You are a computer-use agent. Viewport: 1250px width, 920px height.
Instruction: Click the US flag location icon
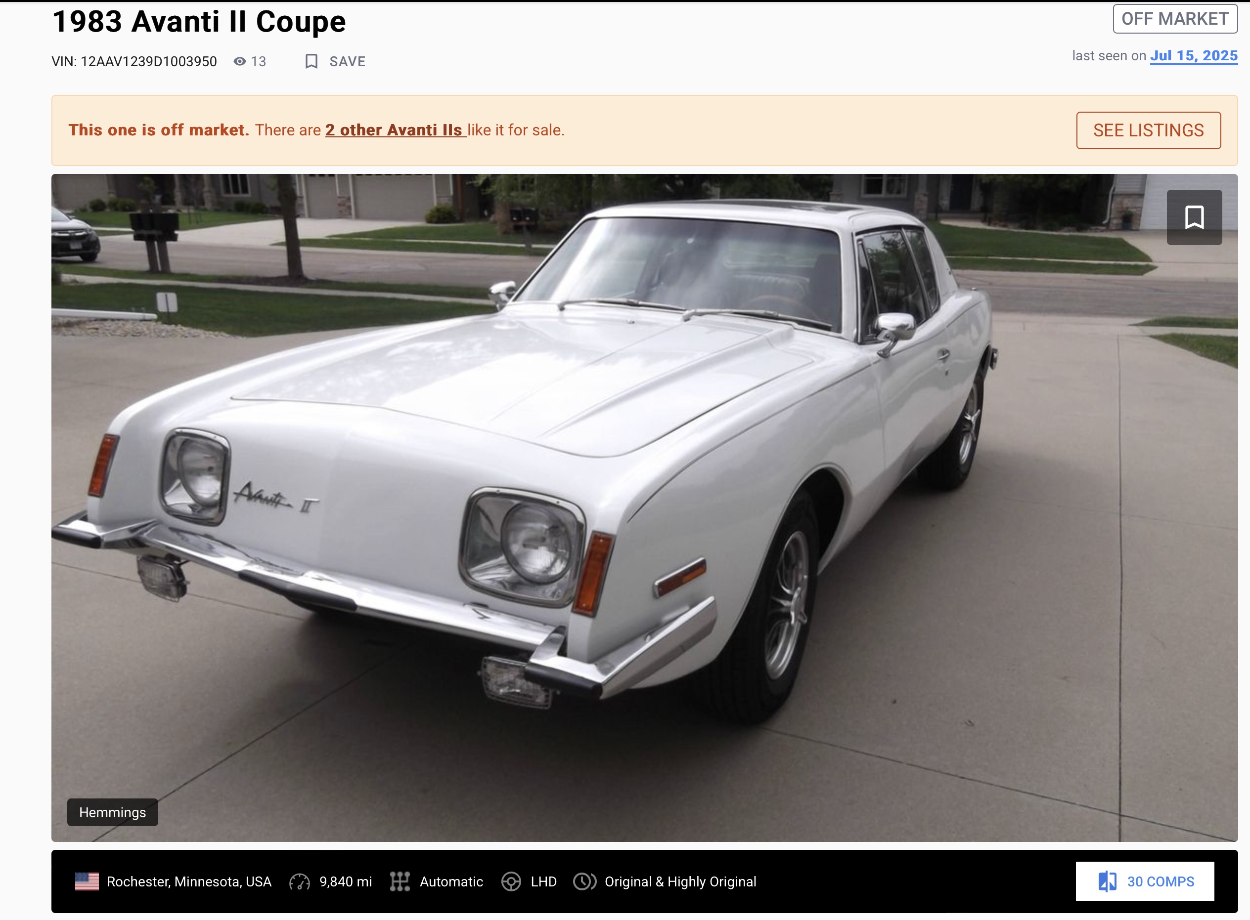tap(87, 881)
